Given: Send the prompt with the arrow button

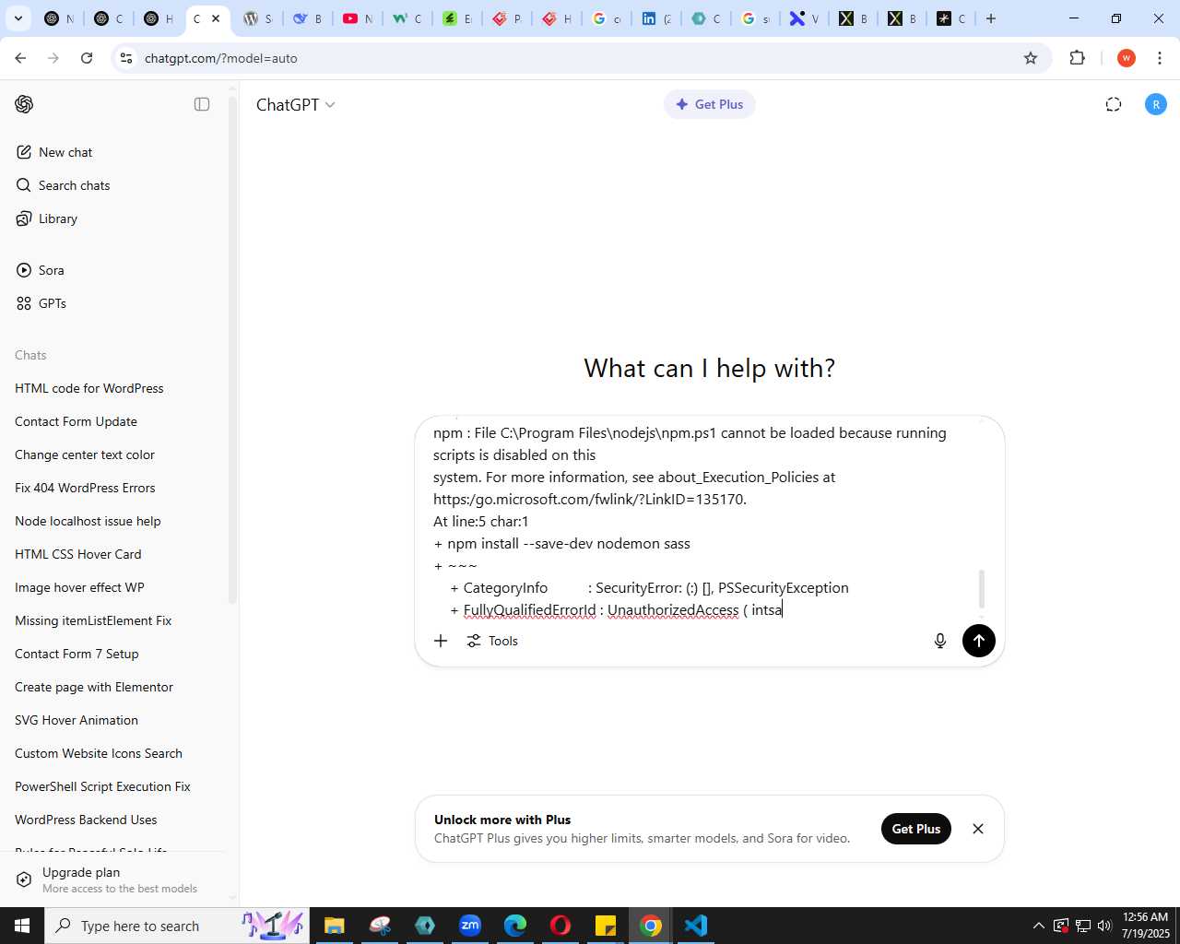Looking at the screenshot, I should pos(979,641).
